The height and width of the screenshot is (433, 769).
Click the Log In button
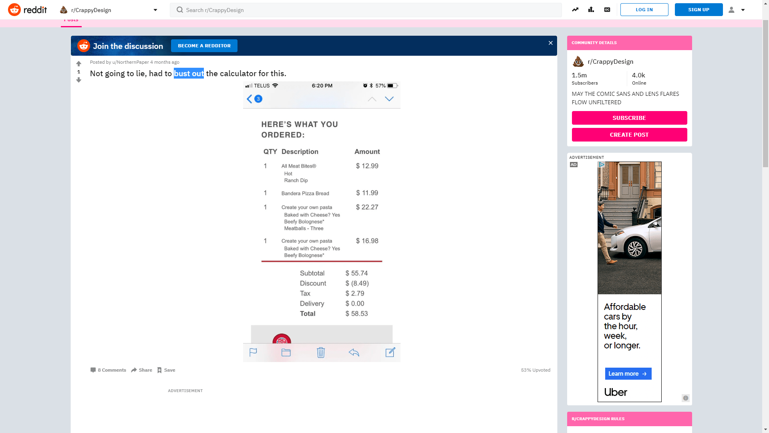point(644,10)
